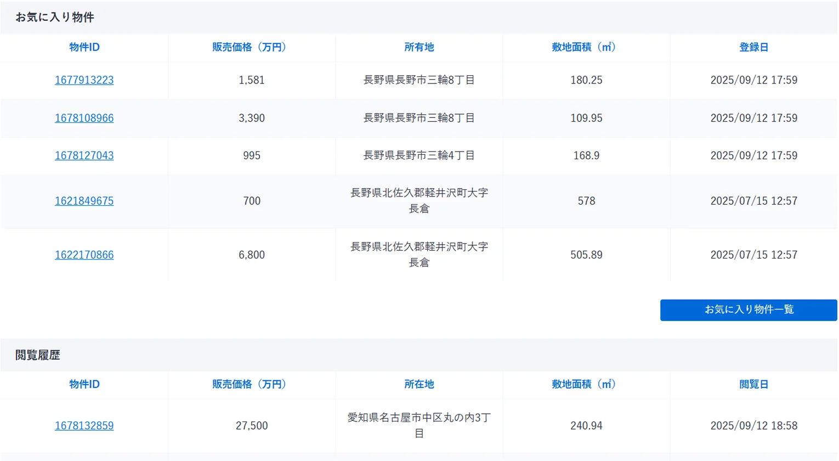This screenshot has height=461, width=839.
Task: Click the 閲覧日 column header
Action: 753,384
